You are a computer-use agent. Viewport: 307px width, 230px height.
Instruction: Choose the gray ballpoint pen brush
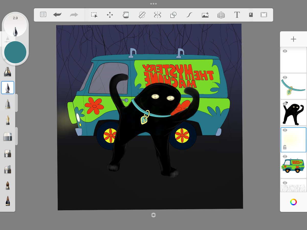tap(8, 104)
